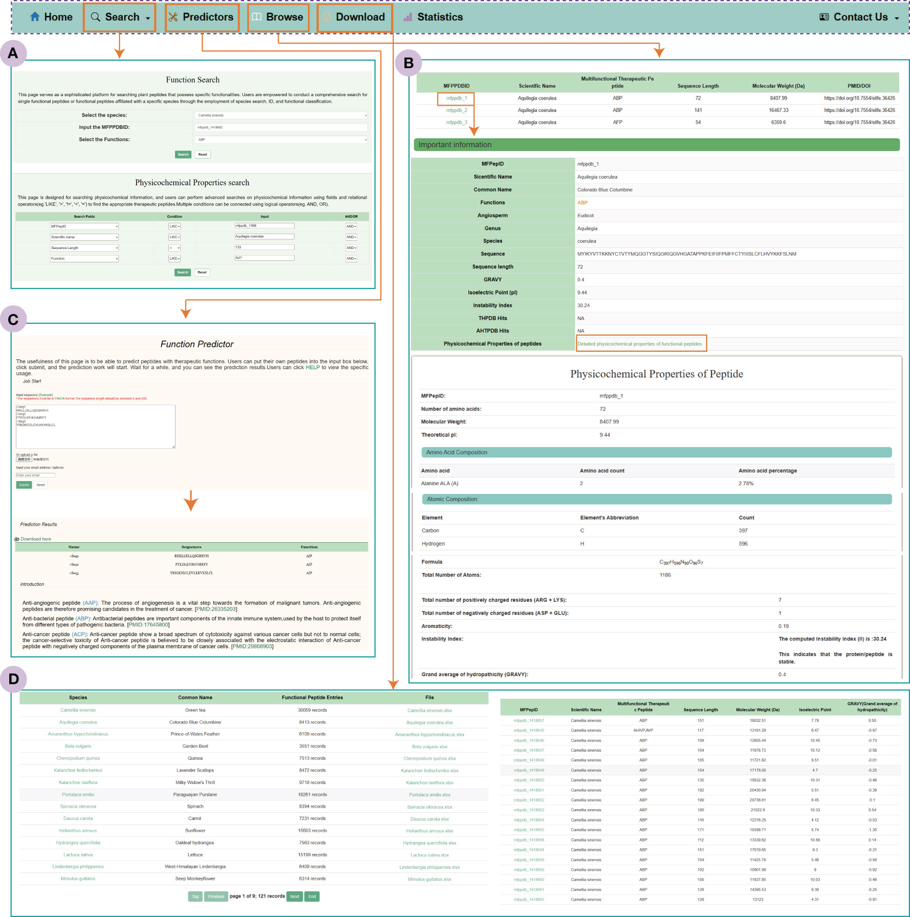
Task: Click the Previous page button
Action: click(216, 896)
